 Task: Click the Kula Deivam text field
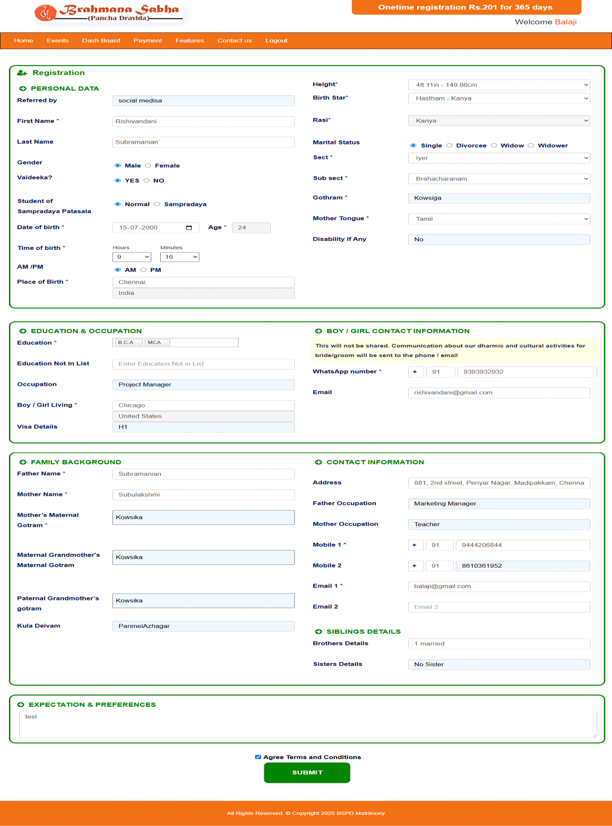point(203,626)
